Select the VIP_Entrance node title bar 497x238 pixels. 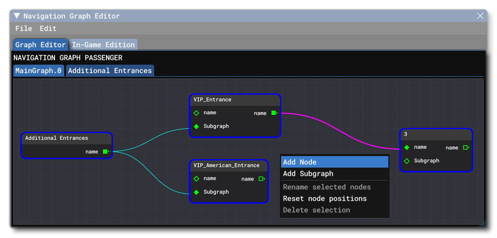235,100
